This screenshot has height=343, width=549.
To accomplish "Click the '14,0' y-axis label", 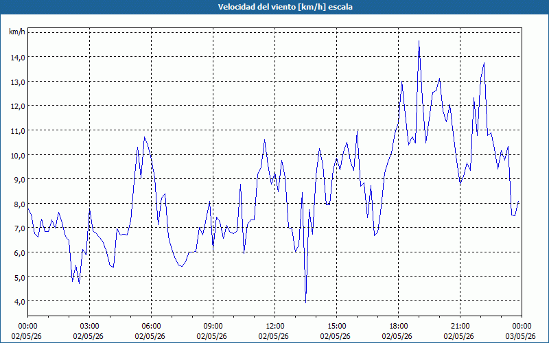I will (18, 58).
